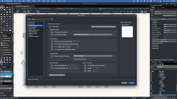Select the Rounded Rectangle tool
This screenshot has width=177, height=99.
pyautogui.click(x=10, y=12)
